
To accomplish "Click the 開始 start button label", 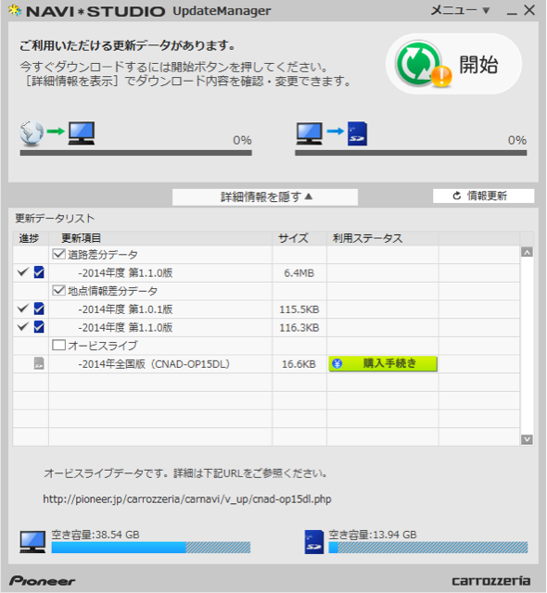I will click(478, 64).
